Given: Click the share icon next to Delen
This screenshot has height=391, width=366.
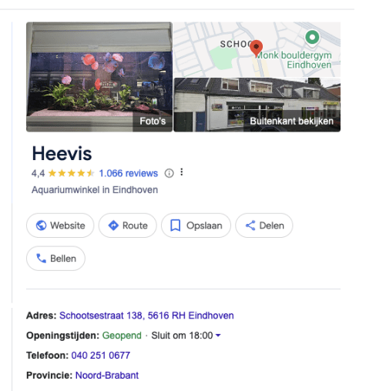Looking at the screenshot, I should 250,226.
